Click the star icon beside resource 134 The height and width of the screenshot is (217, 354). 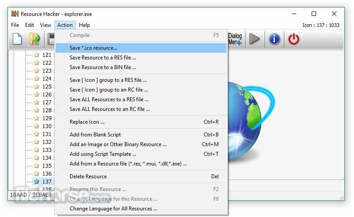click(x=37, y=158)
